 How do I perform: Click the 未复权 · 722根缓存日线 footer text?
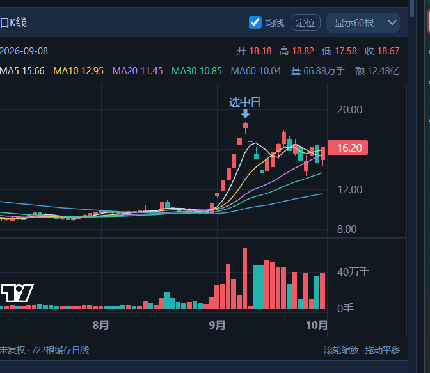(x=45, y=350)
